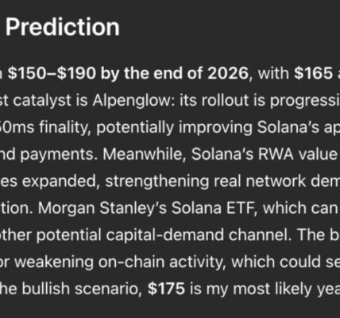The height and width of the screenshot is (318, 340).
Task: Click the word "weakening"
Action: (x=54, y=262)
